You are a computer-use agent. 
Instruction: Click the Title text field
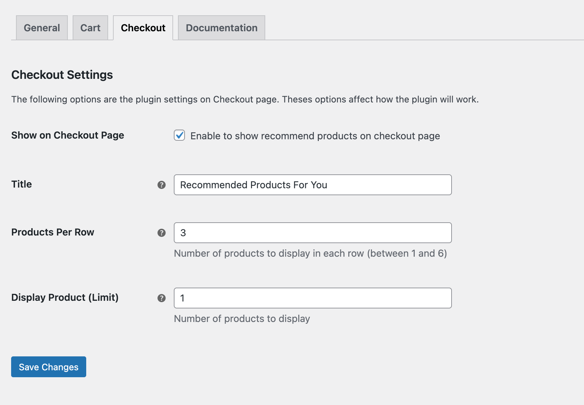(313, 185)
